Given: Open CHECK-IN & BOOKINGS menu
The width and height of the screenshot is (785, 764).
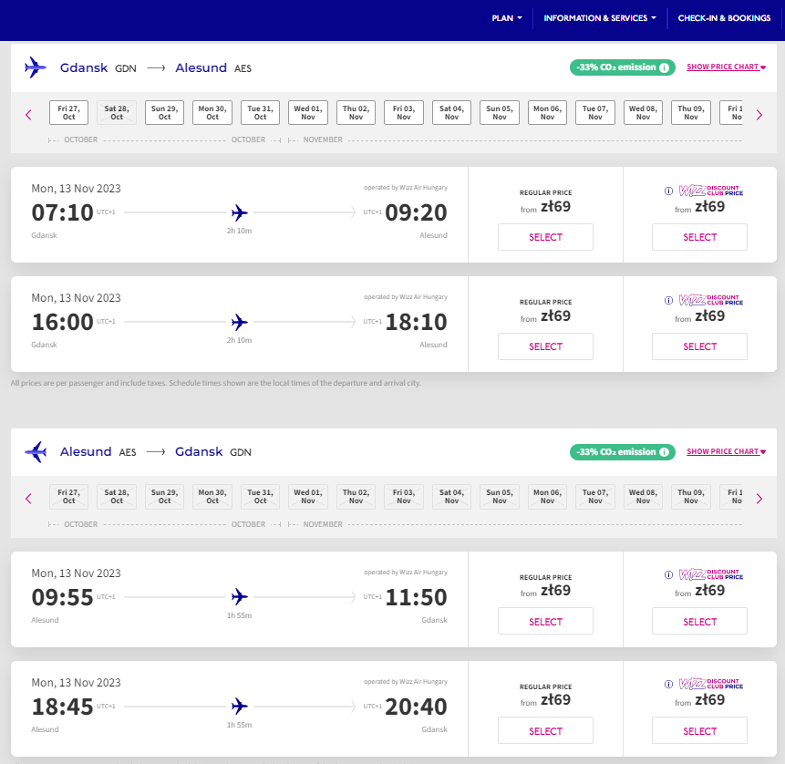Looking at the screenshot, I should 724,18.
